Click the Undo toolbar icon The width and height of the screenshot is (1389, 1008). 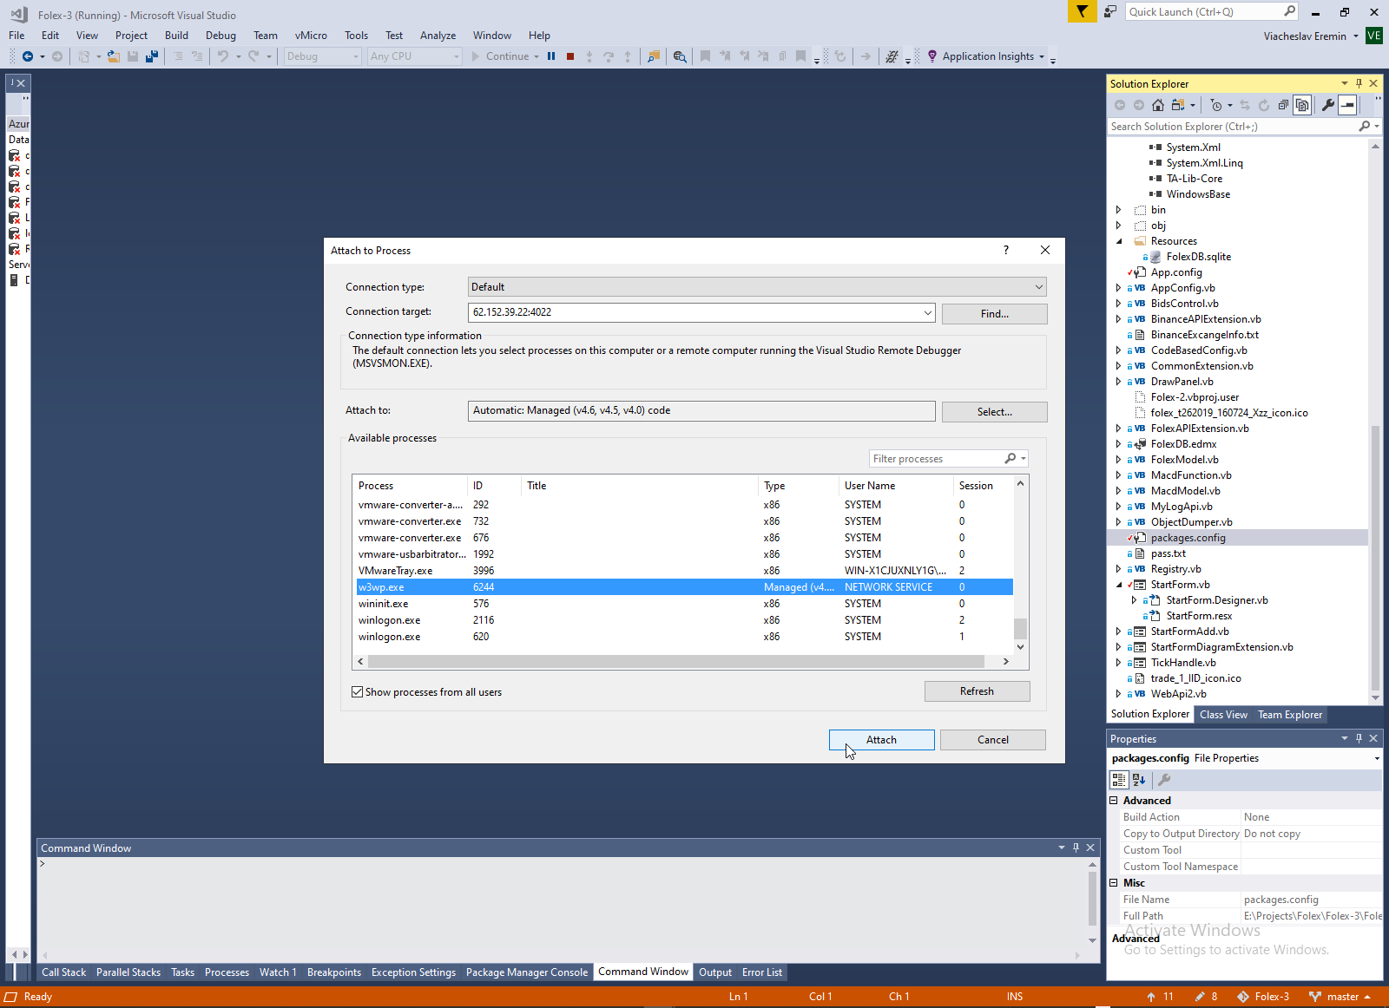[x=223, y=56]
